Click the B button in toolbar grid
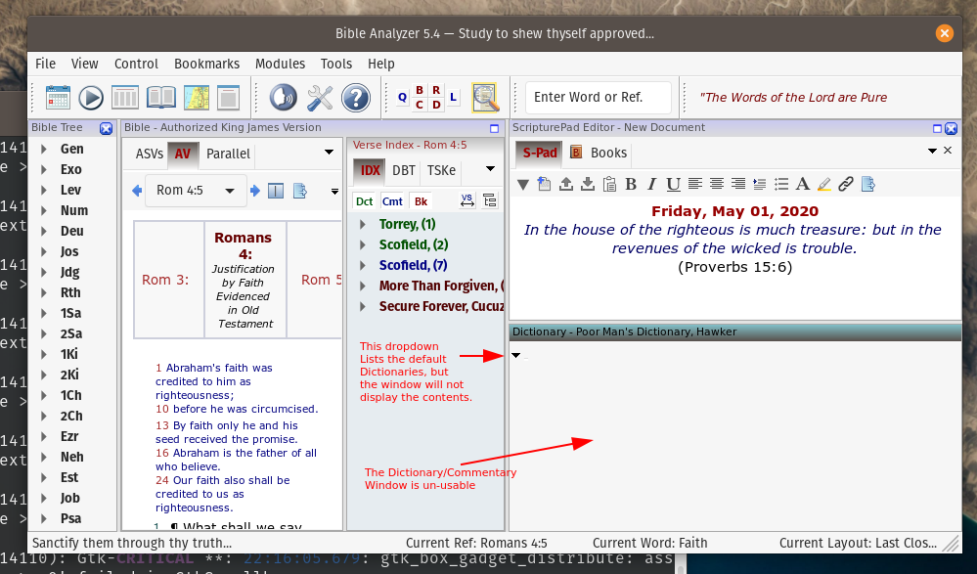 click(x=420, y=90)
